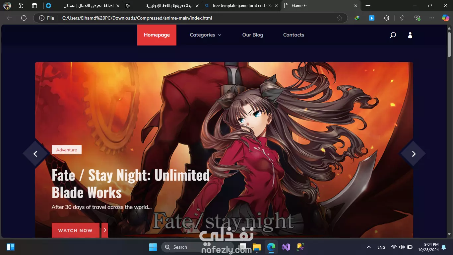Switch to the ChatGPT Arabic-titled tab
The height and width of the screenshot is (255, 453).
[x=162, y=6]
